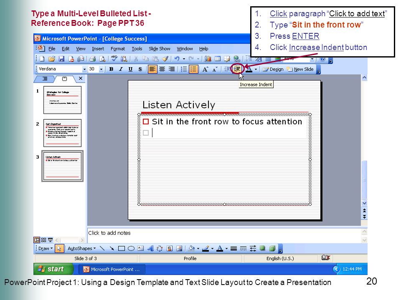This screenshot has width=401, height=300.
Task: Click the Insert Chart icon
Action: coord(208,59)
